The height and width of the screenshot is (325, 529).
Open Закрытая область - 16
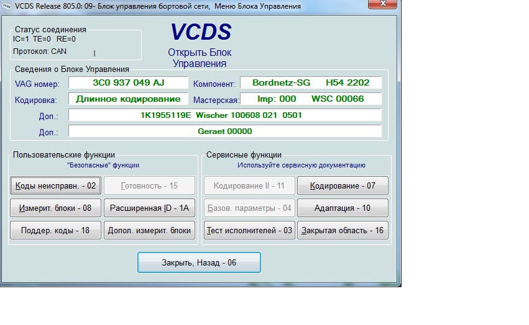[343, 230]
